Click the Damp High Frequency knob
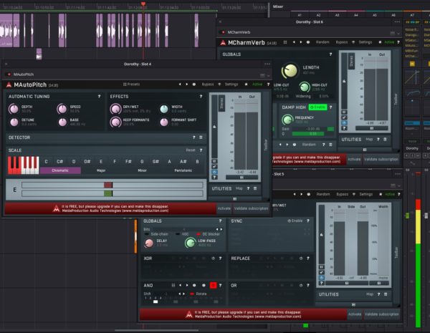This screenshot has width=430, height=333. click(287, 120)
